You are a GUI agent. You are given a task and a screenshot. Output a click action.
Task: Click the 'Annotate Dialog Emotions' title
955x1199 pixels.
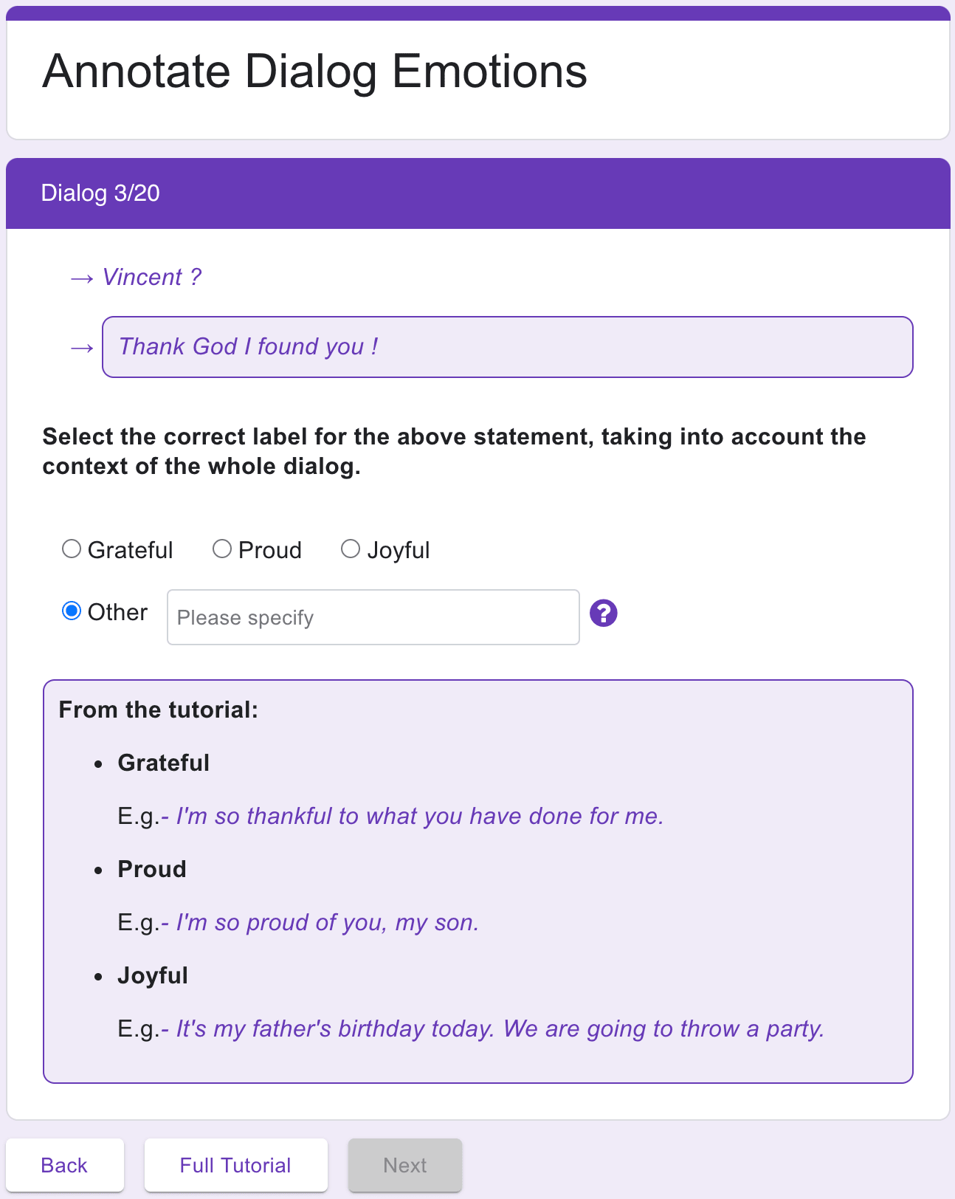[x=315, y=72]
